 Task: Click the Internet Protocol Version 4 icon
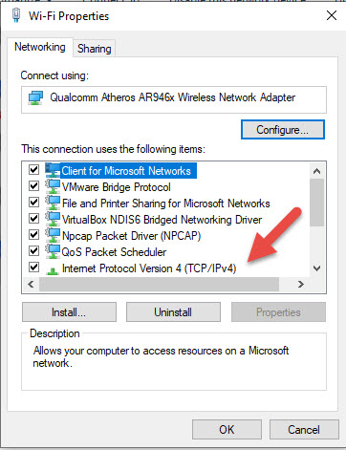(x=53, y=270)
